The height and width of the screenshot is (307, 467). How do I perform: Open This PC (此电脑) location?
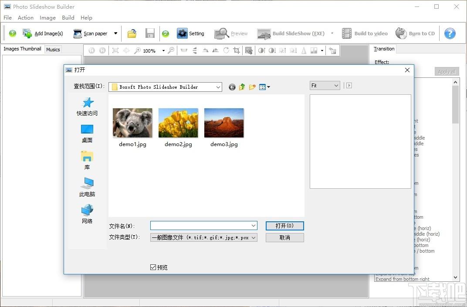click(87, 183)
